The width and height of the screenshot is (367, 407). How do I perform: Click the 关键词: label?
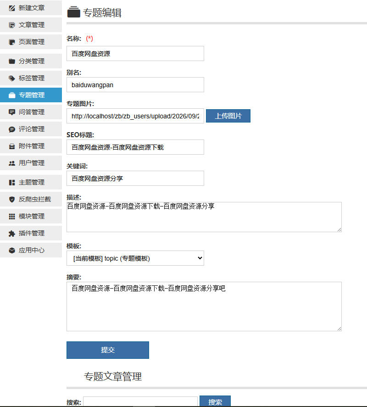78,166
